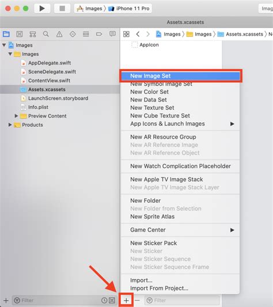This screenshot has height=307, width=273.
Task: Collapse the Images folder group
Action: (x=10, y=54)
